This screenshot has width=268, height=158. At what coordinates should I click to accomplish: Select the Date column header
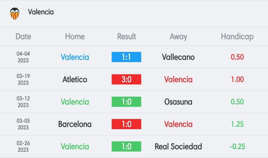click(23, 36)
